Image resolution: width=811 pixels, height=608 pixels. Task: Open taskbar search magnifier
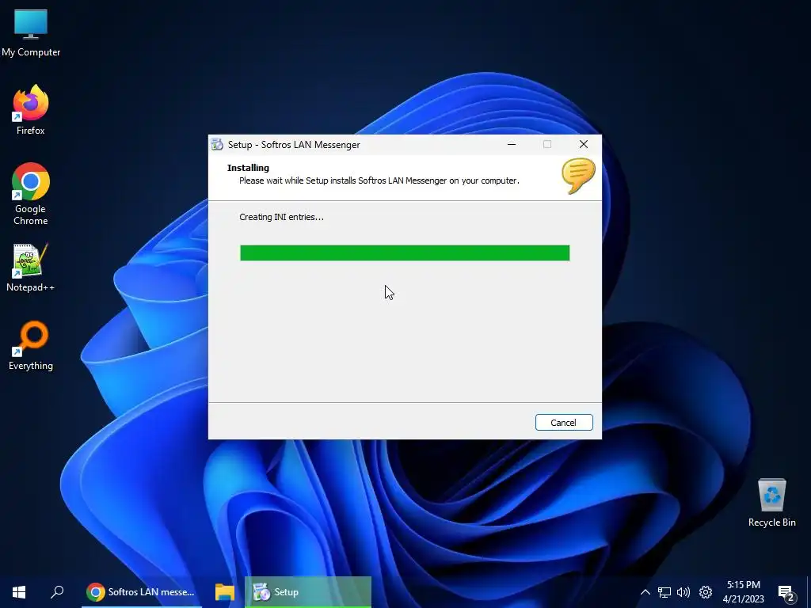pyautogui.click(x=57, y=592)
